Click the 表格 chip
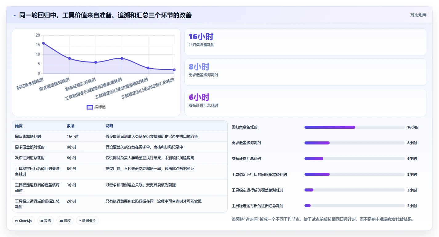Screen dimensions: 439x237 pyautogui.click(x=46, y=221)
